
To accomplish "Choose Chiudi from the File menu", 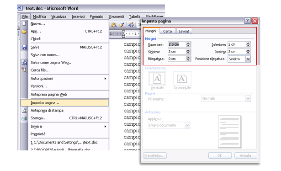I will 64,39.
